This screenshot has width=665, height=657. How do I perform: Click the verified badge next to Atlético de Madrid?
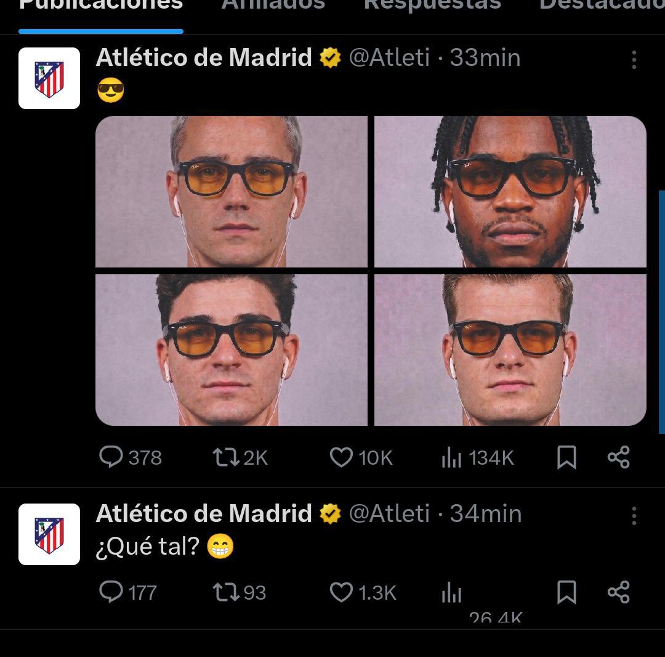[x=331, y=57]
